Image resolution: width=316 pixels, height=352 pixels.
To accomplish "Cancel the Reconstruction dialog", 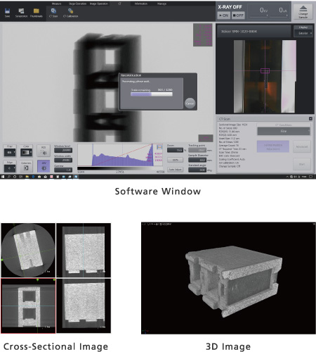I will pyautogui.click(x=190, y=103).
